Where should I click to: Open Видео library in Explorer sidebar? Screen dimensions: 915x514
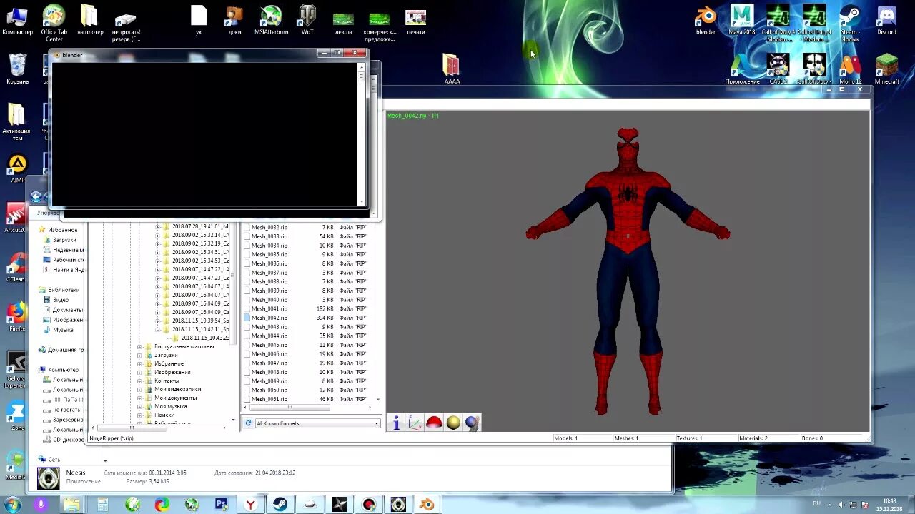[61, 300]
